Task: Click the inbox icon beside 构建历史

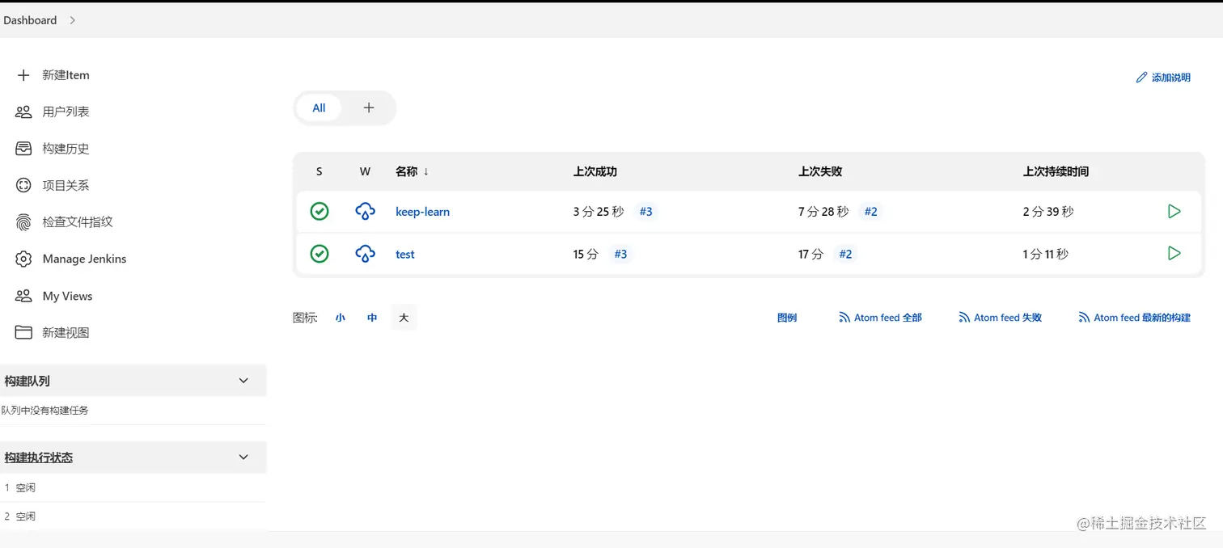Action: coord(23,149)
